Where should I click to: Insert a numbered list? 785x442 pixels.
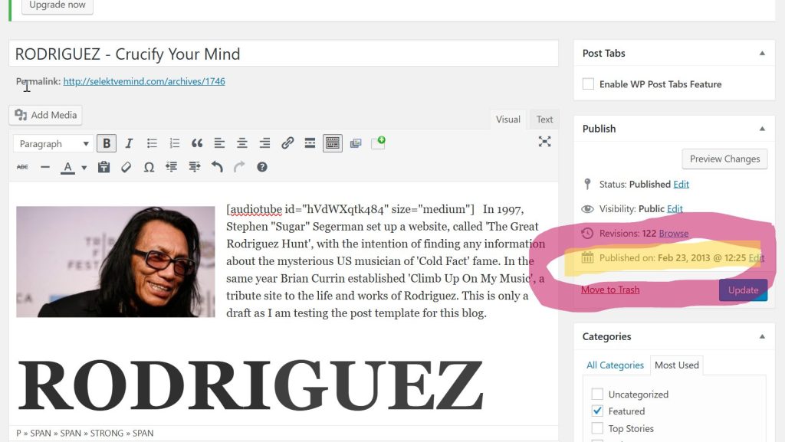[x=174, y=143]
